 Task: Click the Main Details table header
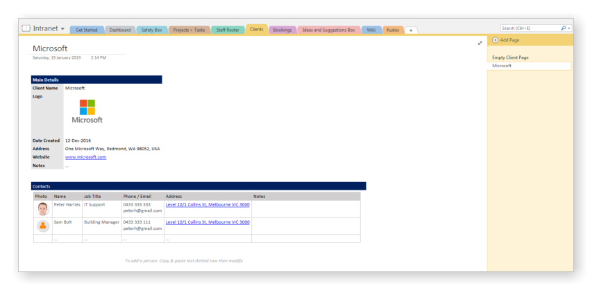(96, 80)
